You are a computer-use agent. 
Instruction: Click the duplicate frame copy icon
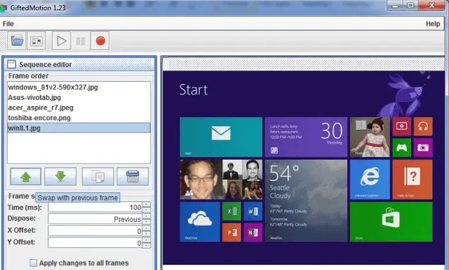pos(98,177)
